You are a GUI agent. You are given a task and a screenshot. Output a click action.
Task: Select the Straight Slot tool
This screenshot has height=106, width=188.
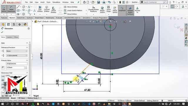[x=18, y=14]
